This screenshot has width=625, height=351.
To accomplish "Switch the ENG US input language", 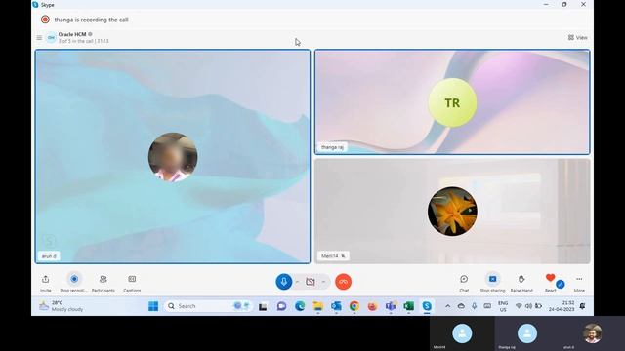I will click(x=503, y=306).
